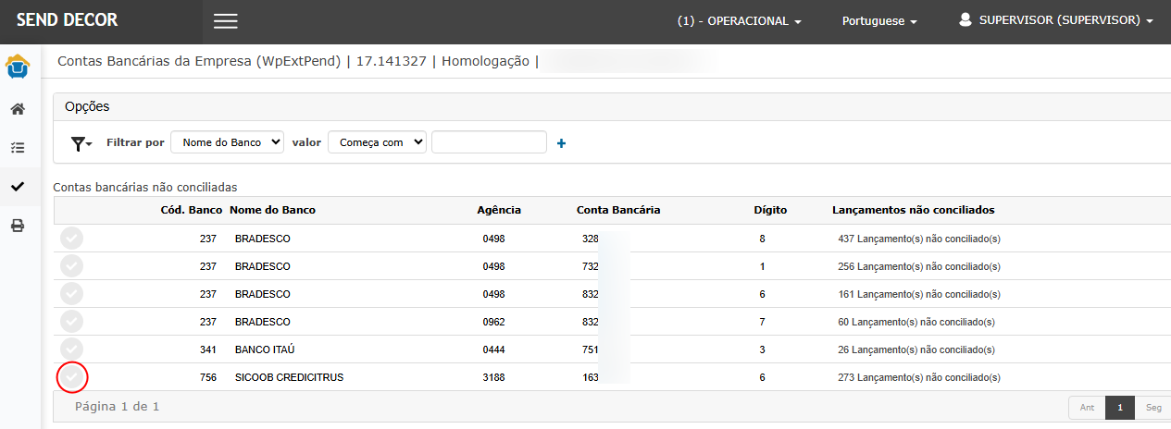This screenshot has height=429, width=1171.
Task: Click the filter value text field
Action: [489, 142]
